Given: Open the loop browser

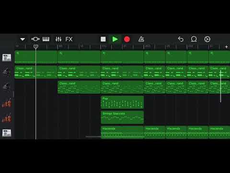Looking at the screenshot, I should [x=194, y=39].
